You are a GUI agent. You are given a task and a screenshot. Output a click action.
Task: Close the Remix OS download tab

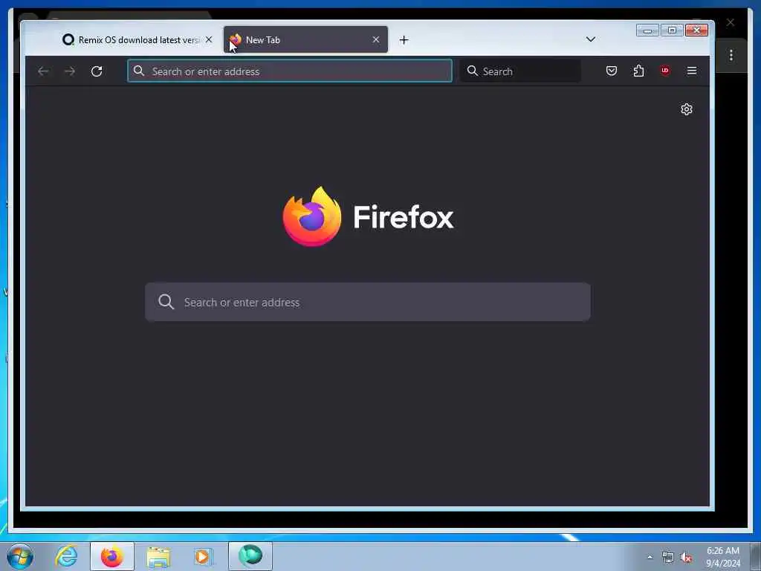point(209,39)
